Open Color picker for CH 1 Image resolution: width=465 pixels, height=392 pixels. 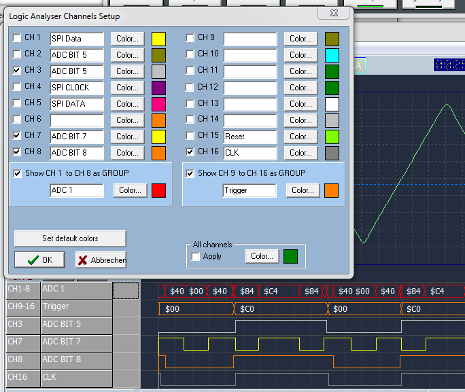(128, 39)
